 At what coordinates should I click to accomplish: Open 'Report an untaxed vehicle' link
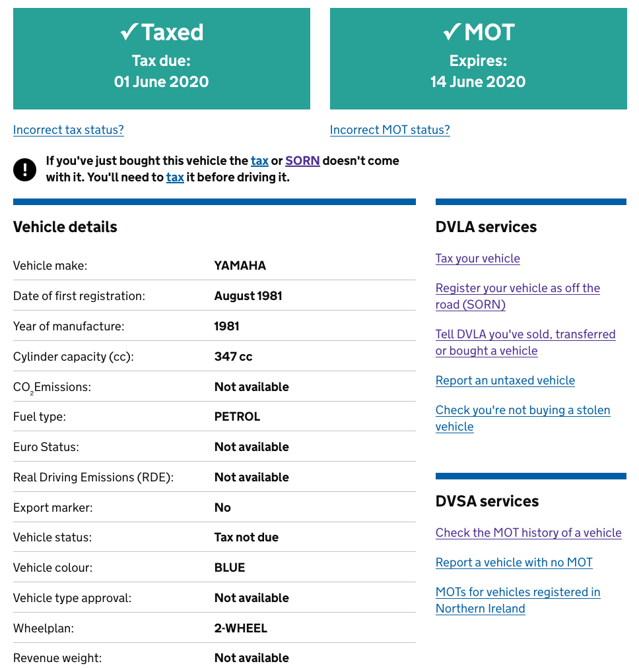505,380
